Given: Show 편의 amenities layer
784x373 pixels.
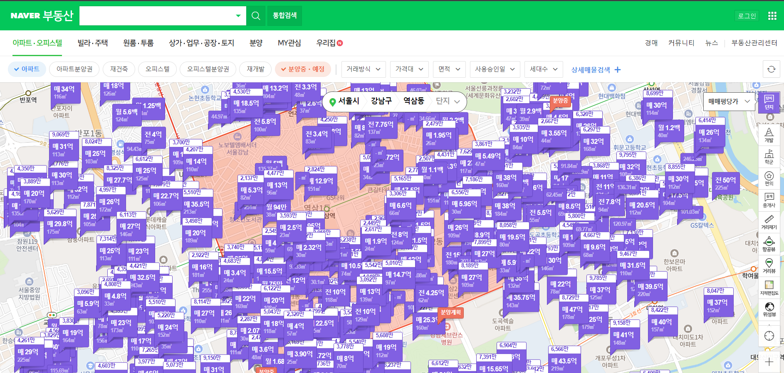Looking at the screenshot, I should pos(769,178).
